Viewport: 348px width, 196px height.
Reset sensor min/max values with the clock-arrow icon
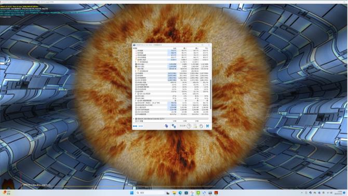(201, 126)
